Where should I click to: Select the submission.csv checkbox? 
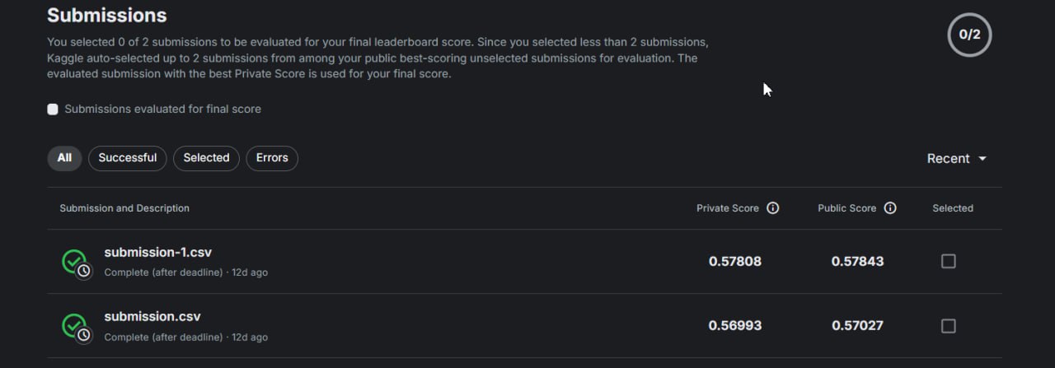tap(949, 326)
